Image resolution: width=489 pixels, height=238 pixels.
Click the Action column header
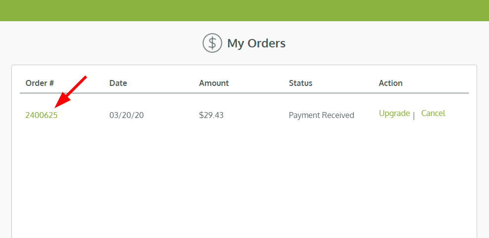390,83
